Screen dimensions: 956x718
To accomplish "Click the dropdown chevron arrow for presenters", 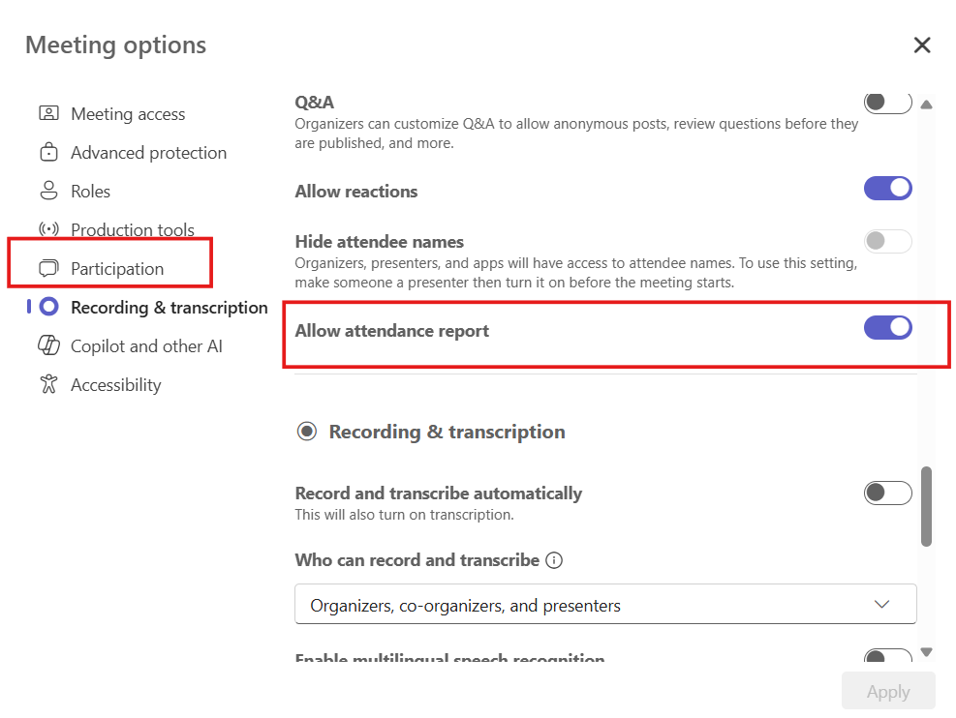I will click(881, 604).
